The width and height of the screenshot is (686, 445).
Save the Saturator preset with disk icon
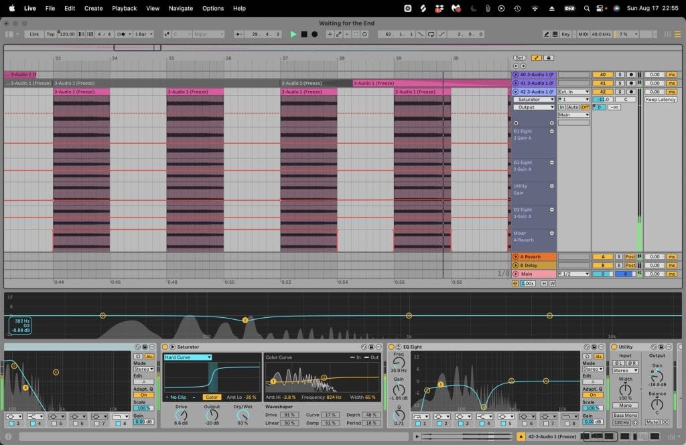(371, 347)
